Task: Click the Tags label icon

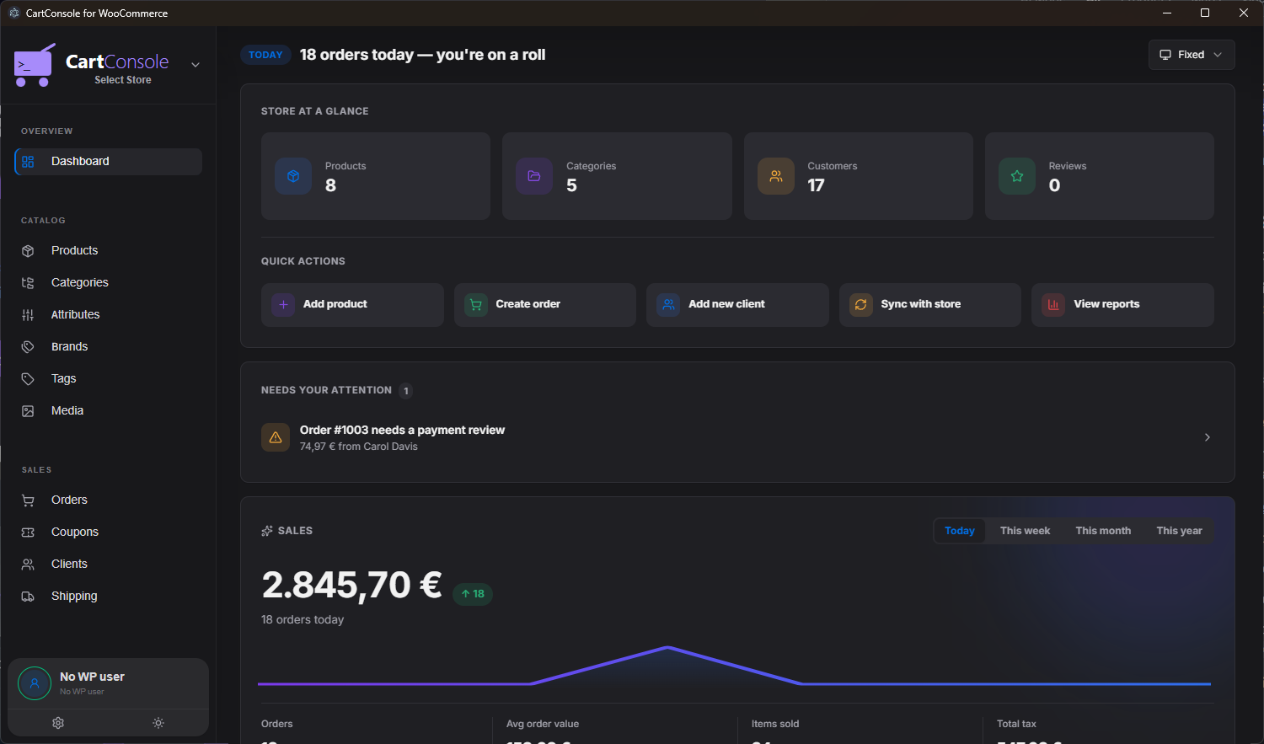Action: point(28,379)
